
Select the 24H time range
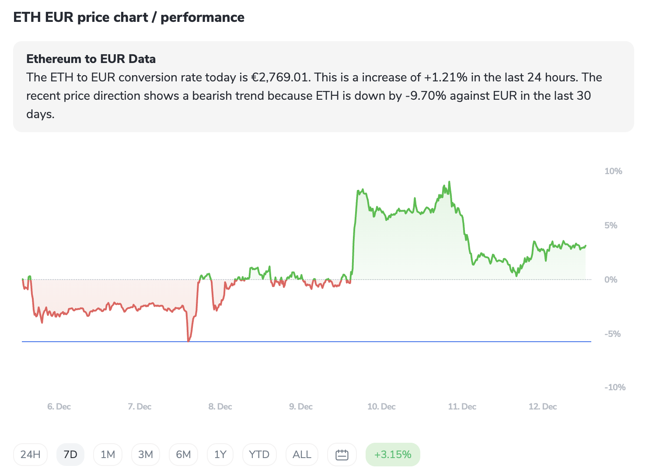31,455
